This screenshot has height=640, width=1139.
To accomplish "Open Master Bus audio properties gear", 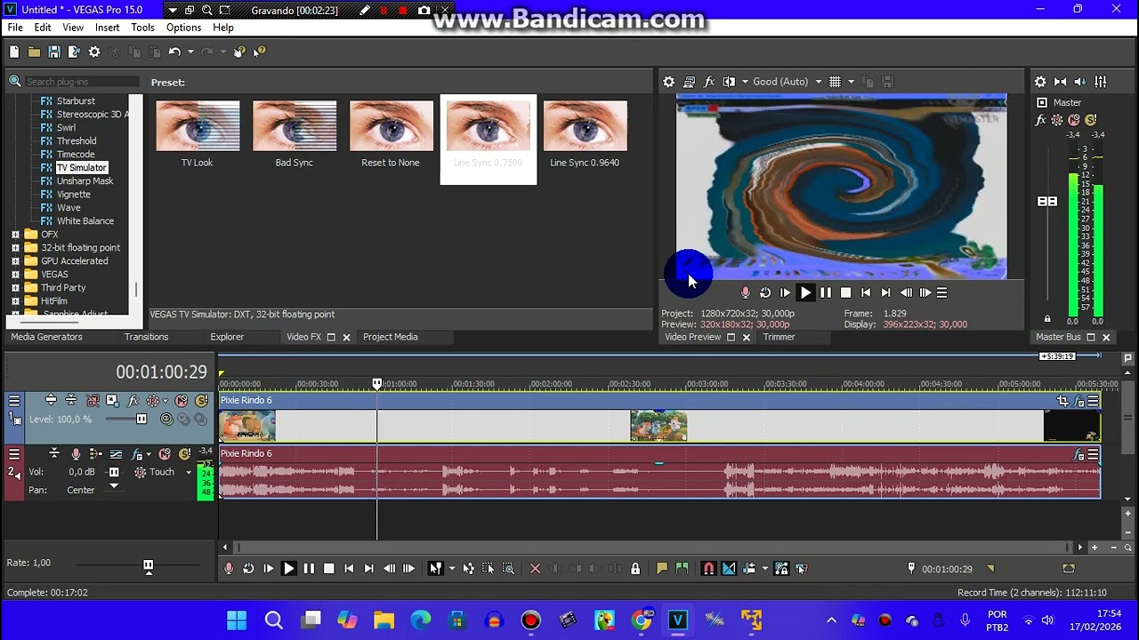I will pyautogui.click(x=1040, y=82).
